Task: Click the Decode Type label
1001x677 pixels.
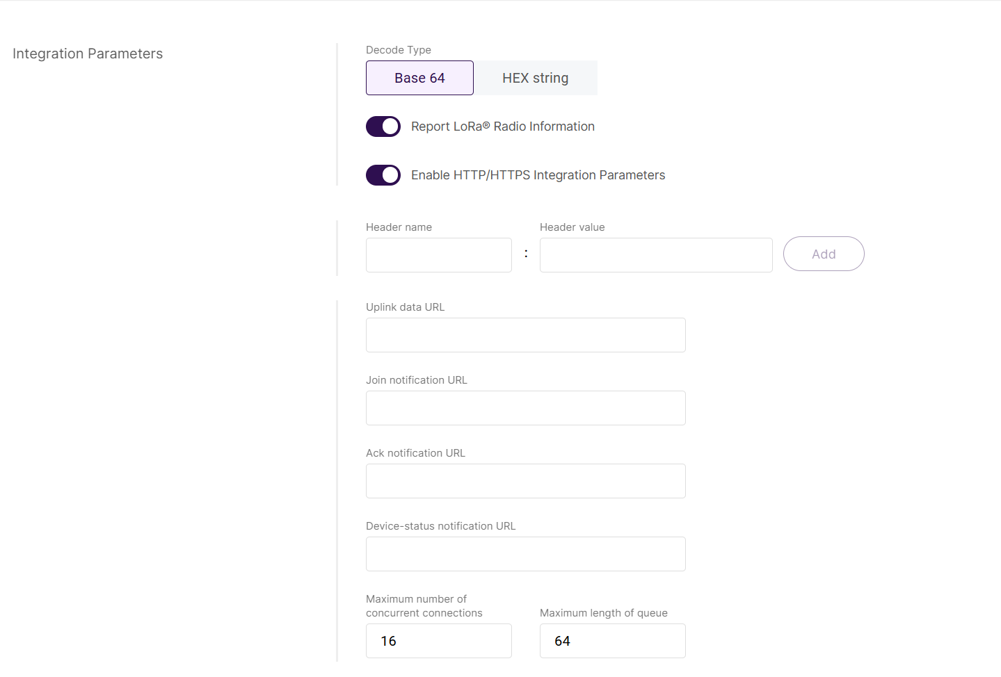Action: (x=399, y=50)
